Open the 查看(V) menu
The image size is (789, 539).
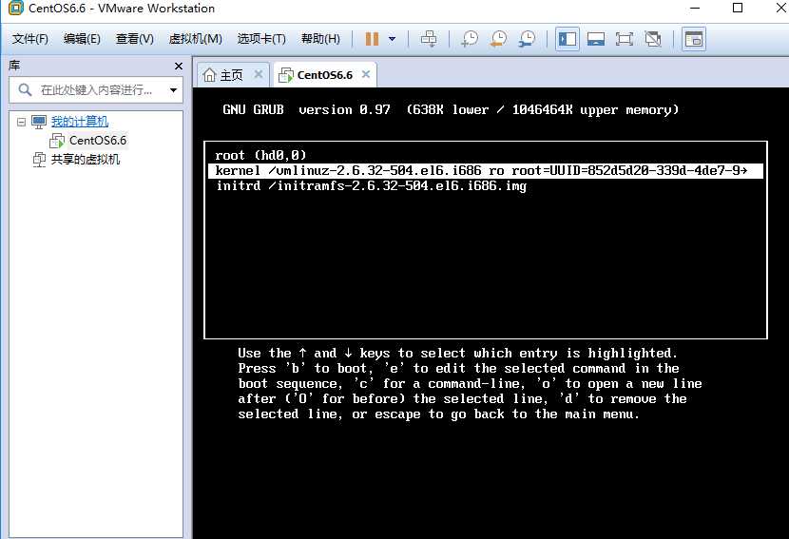pos(134,39)
